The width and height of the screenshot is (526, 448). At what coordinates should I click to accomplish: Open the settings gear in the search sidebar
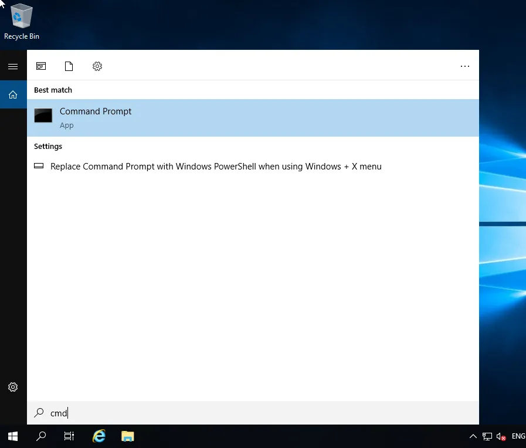(13, 387)
